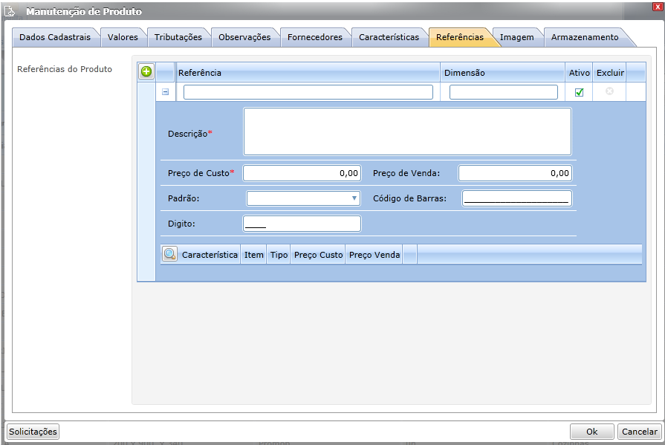Click the Item column header

coord(253,255)
